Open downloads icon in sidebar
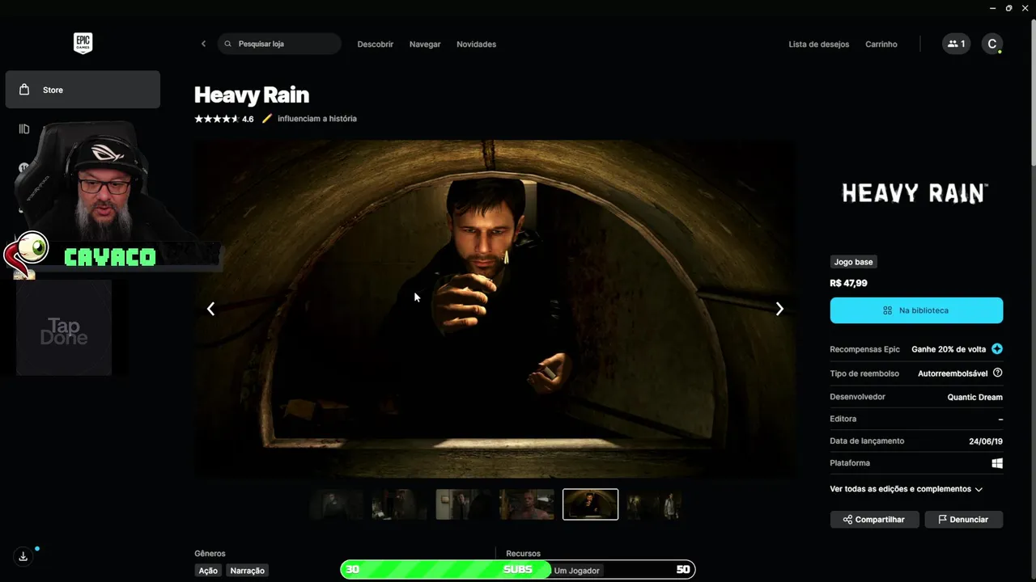The height and width of the screenshot is (582, 1036). (23, 556)
